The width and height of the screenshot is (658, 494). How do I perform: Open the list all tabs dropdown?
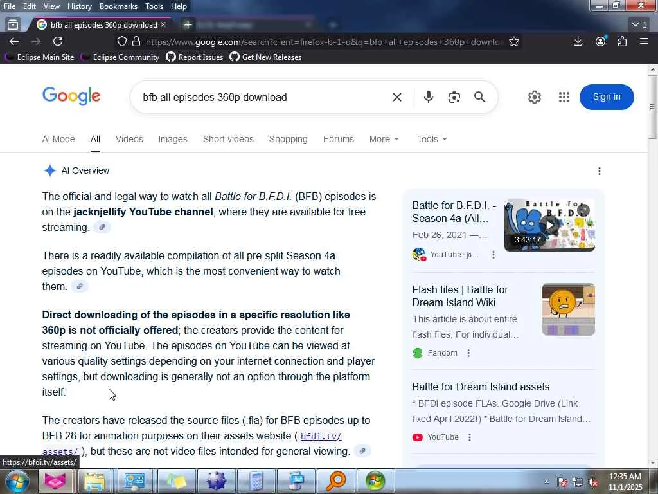(639, 25)
